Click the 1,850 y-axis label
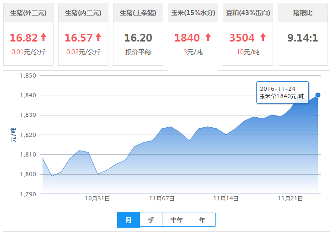333x235 pixels. [28, 76]
